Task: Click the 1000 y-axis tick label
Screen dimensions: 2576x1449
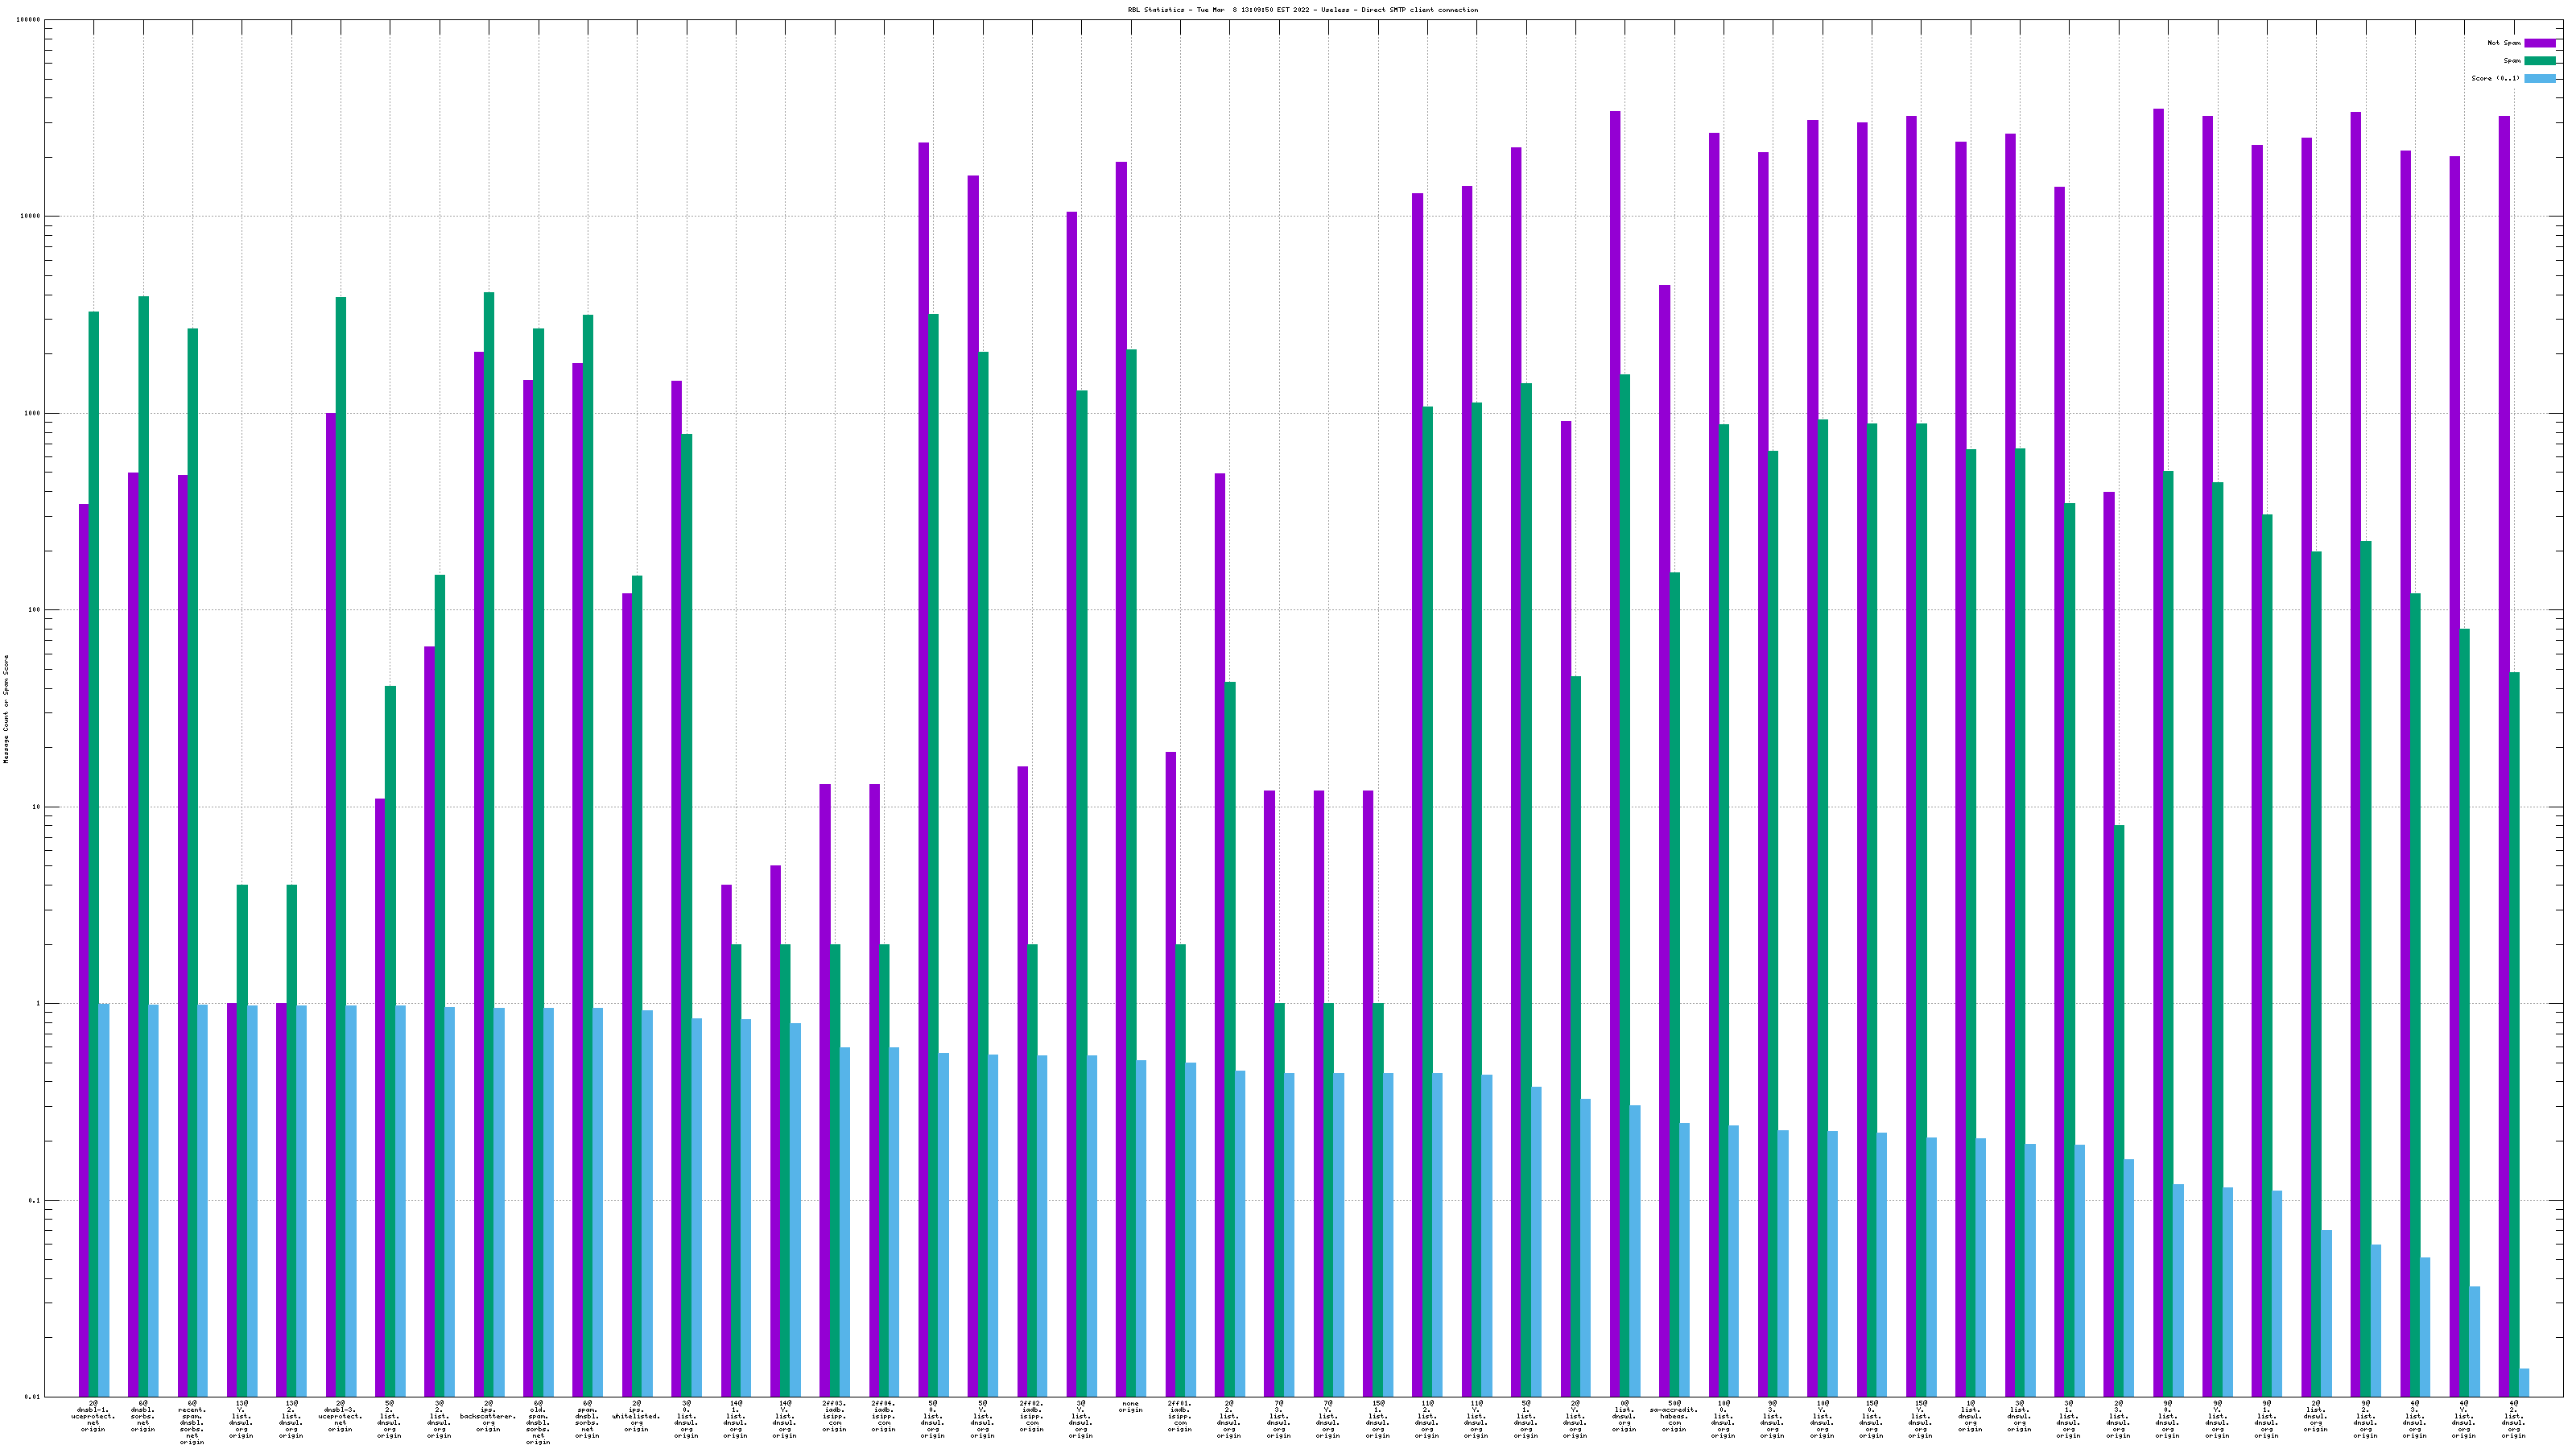Action: coord(33,413)
